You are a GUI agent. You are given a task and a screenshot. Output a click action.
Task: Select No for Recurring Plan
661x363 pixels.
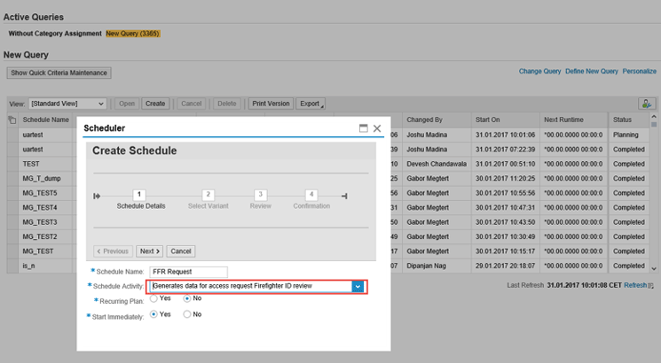[x=186, y=299]
